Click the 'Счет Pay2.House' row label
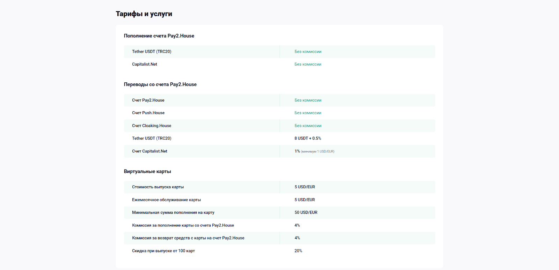Screen dimensions: 559x270 coord(148,100)
